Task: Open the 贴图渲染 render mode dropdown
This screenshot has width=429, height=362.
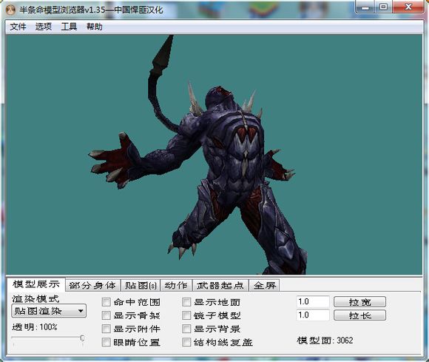Action: click(49, 311)
